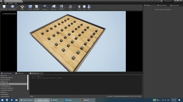This screenshot has width=183, height=102.
Task: Open the File menu
Action: click(x=2, y=3)
